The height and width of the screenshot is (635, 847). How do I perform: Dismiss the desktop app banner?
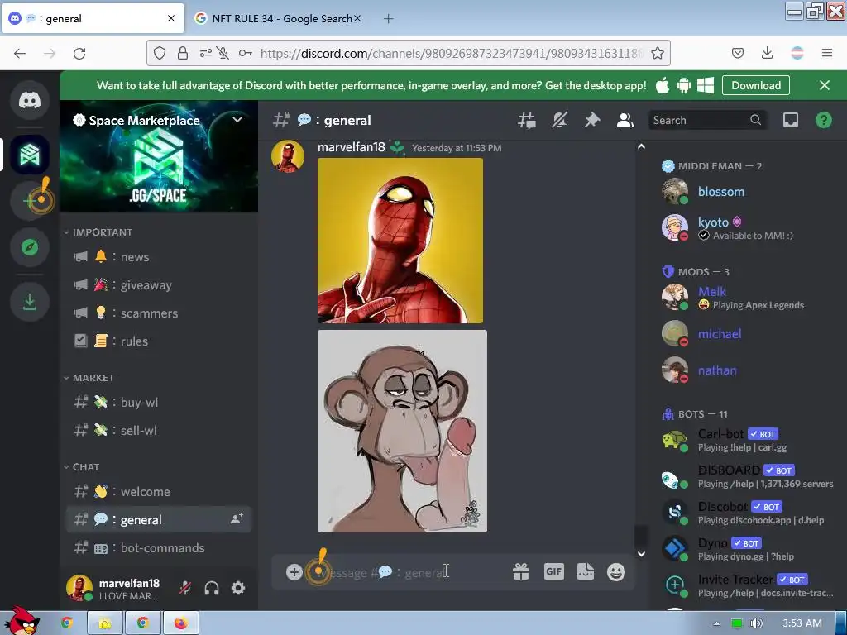tap(825, 85)
